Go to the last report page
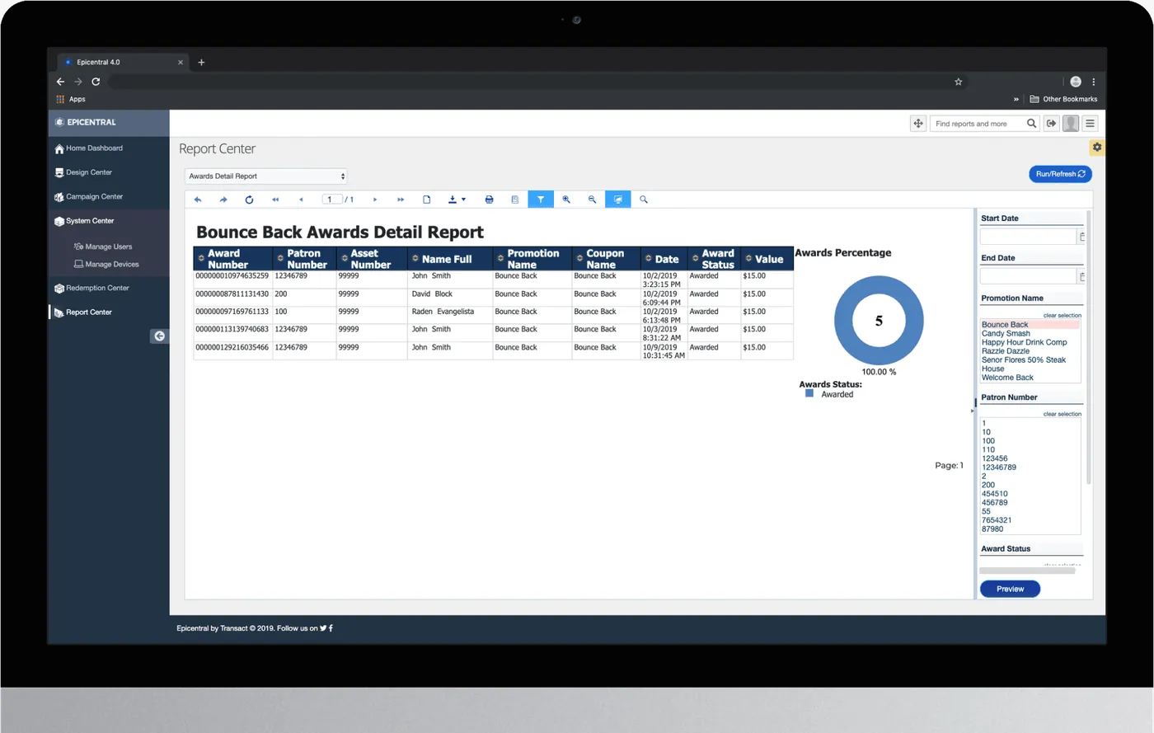Image resolution: width=1154 pixels, height=733 pixels. 401,200
